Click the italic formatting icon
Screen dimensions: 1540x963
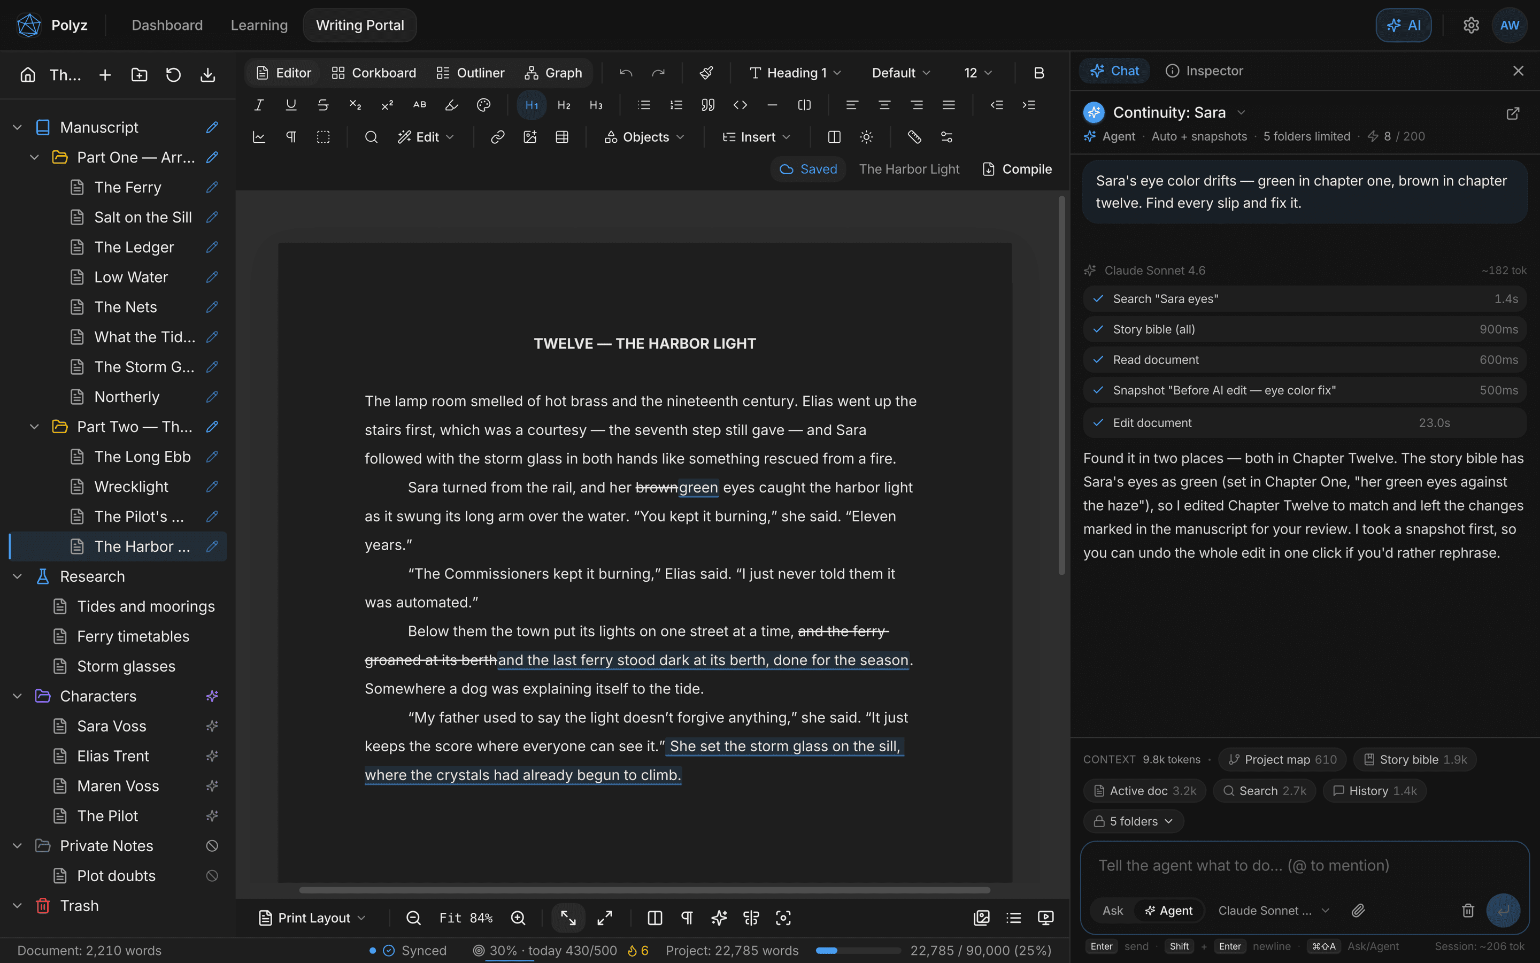pyautogui.click(x=259, y=105)
